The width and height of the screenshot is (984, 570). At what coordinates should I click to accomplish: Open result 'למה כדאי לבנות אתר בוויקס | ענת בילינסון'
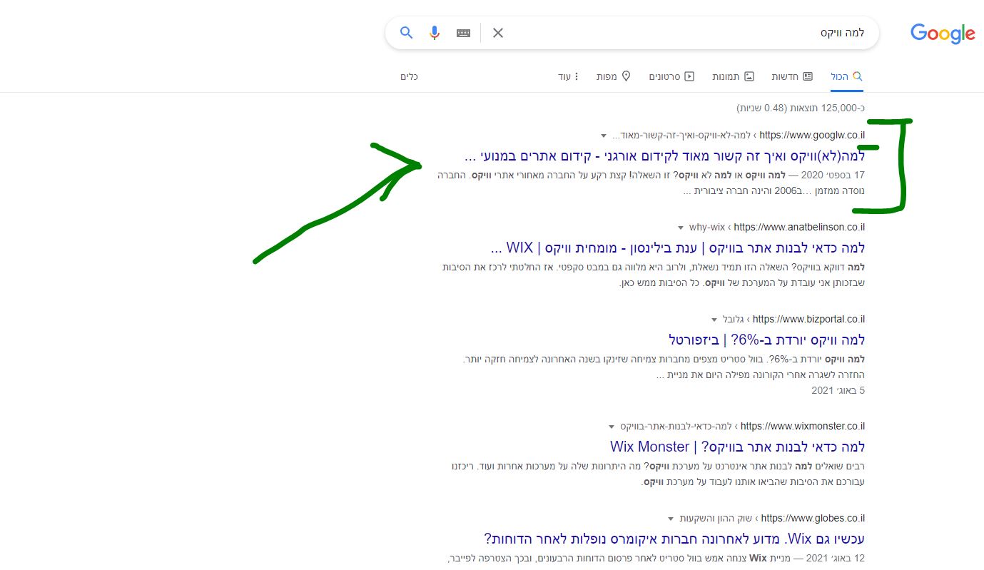[x=678, y=248]
